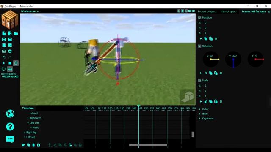Export movie using the film strip icon
271x152 pixels.
click(x=4, y=45)
